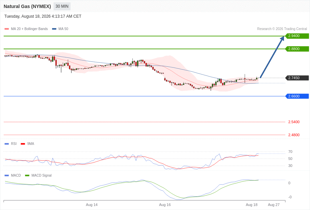The width and height of the screenshot is (310, 210).
Task: Click the 30 MIN timeframe badge
Action: [62, 6]
